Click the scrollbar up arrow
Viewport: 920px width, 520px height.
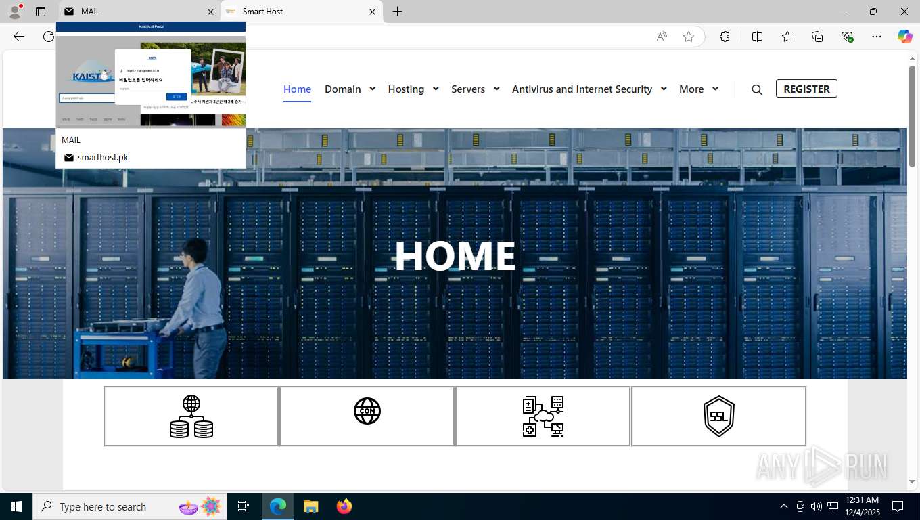click(x=912, y=59)
